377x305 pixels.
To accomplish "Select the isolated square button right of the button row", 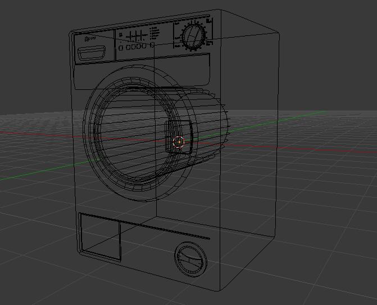I will (x=152, y=45).
